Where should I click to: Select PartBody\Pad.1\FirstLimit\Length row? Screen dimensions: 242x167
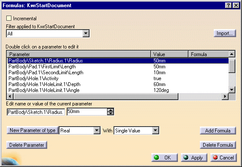click(x=118, y=67)
